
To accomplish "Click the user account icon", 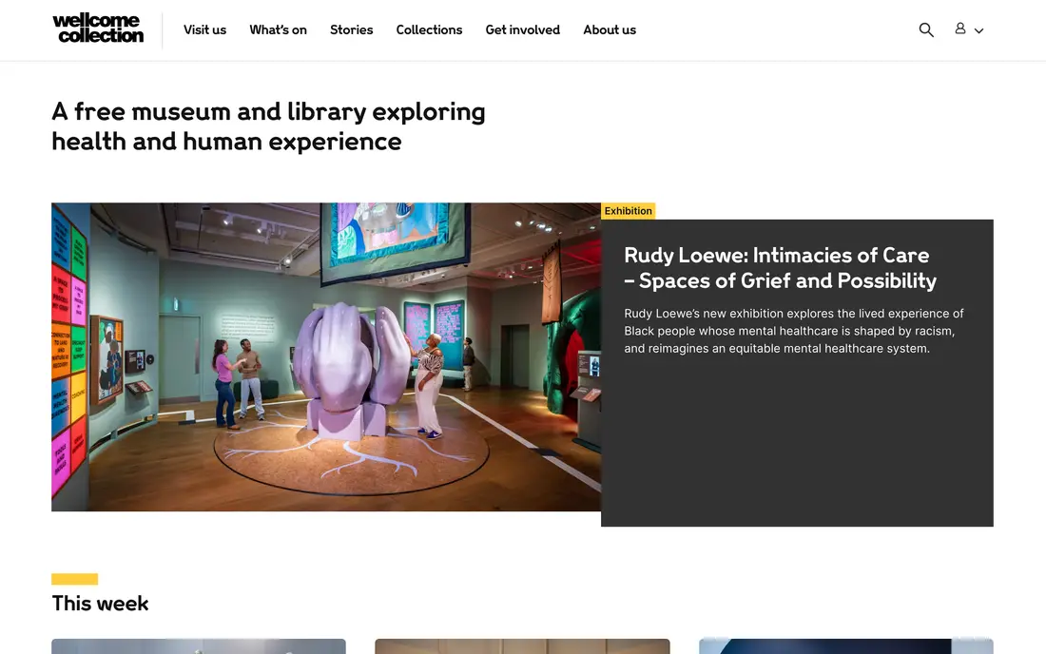I will pos(960,28).
